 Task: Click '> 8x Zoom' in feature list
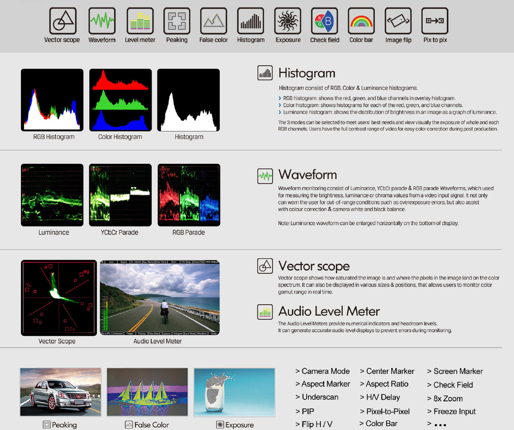point(445,398)
